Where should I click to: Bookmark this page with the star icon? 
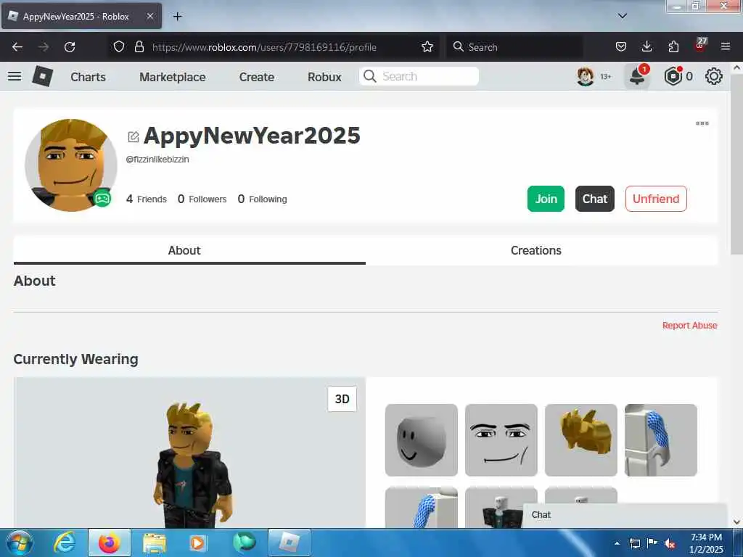427,47
